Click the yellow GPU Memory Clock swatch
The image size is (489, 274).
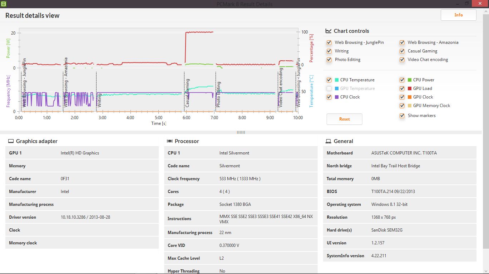click(x=410, y=106)
